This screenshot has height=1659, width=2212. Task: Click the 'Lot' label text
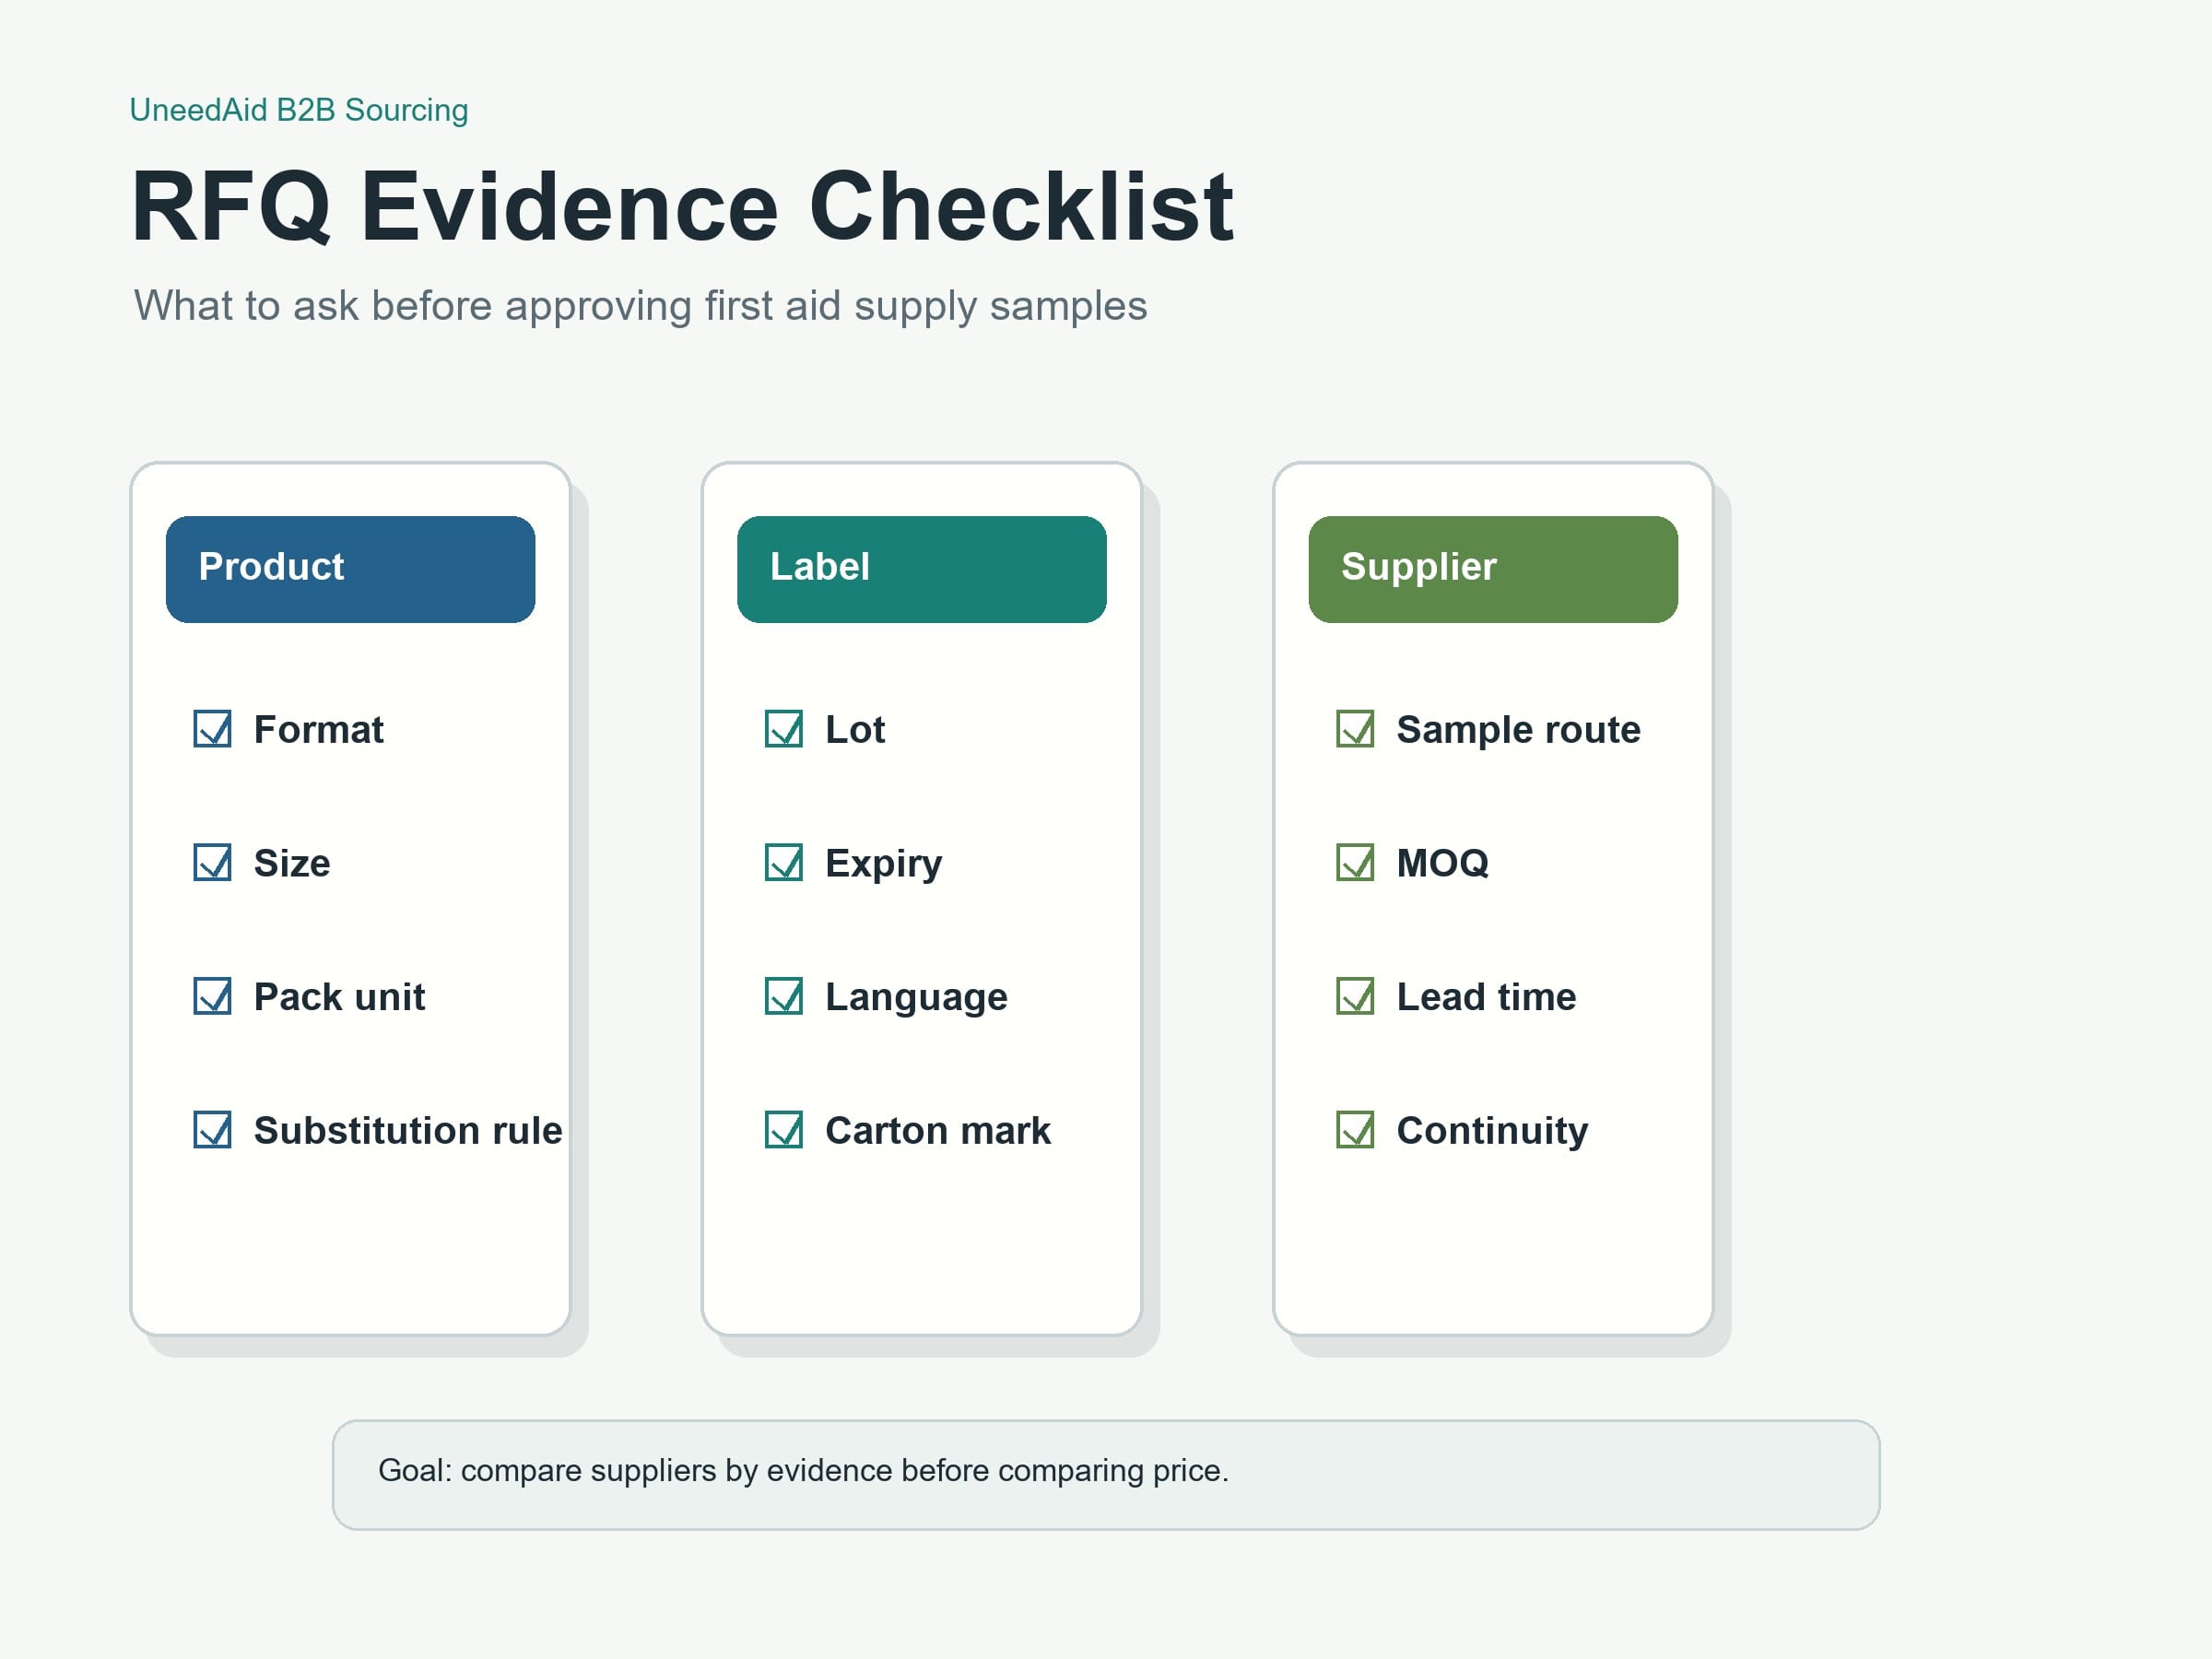(855, 730)
